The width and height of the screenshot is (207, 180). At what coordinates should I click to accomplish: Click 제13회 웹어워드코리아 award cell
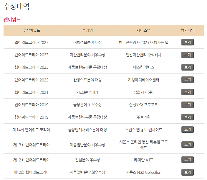(32, 145)
